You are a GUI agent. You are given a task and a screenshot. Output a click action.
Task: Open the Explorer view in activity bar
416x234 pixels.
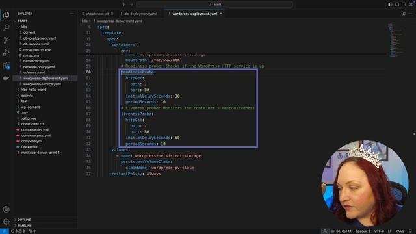6,15
